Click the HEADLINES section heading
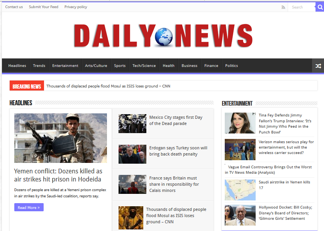Image resolution: width=324 pixels, height=231 pixels. [21, 103]
